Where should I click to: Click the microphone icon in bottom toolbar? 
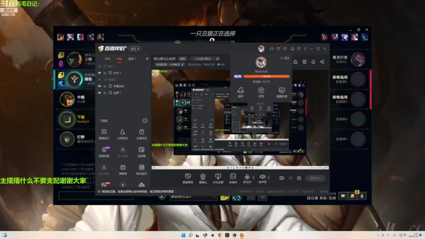point(247,177)
